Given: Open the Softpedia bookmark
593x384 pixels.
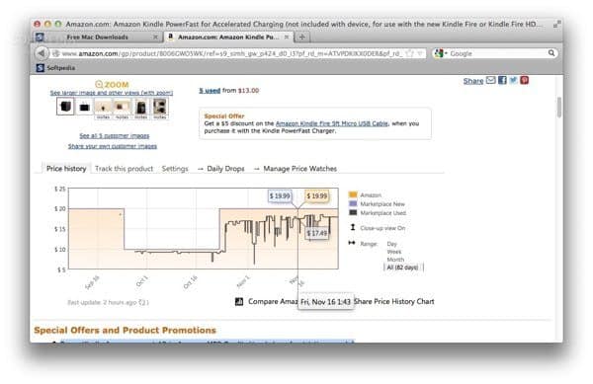Looking at the screenshot, I should 56,68.
